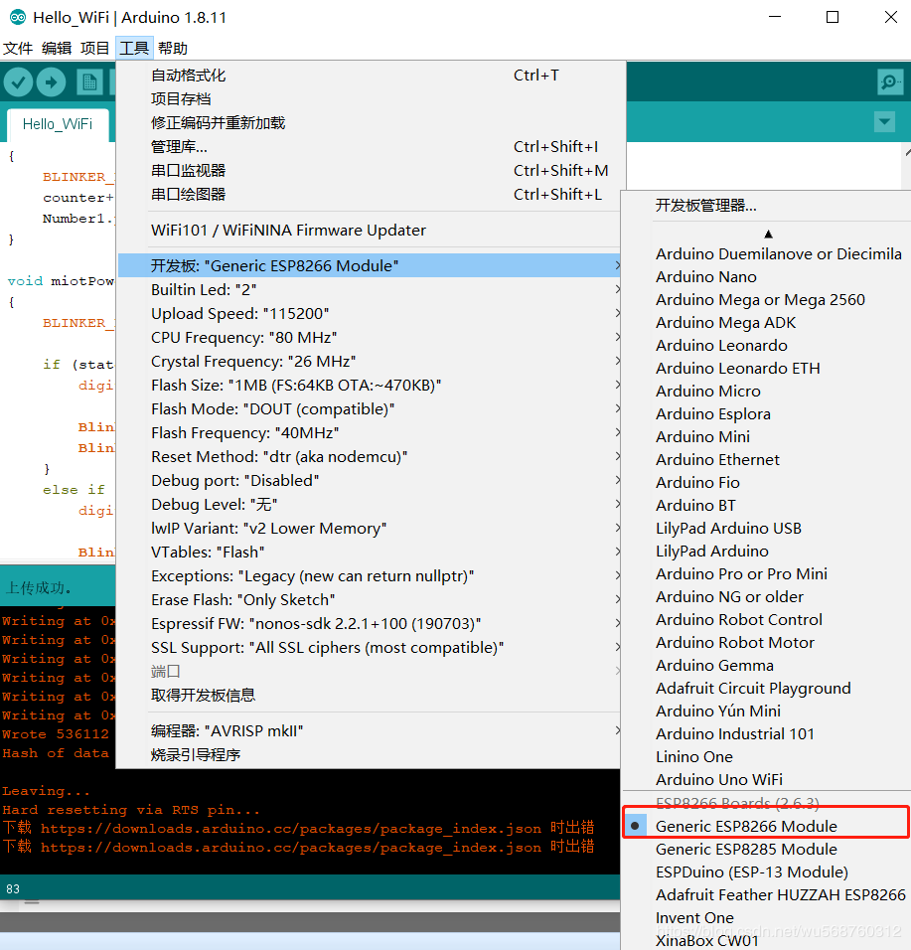This screenshot has height=950, width=911.
Task: Open 串口监视器 from the tools menu
Action: tap(369, 170)
